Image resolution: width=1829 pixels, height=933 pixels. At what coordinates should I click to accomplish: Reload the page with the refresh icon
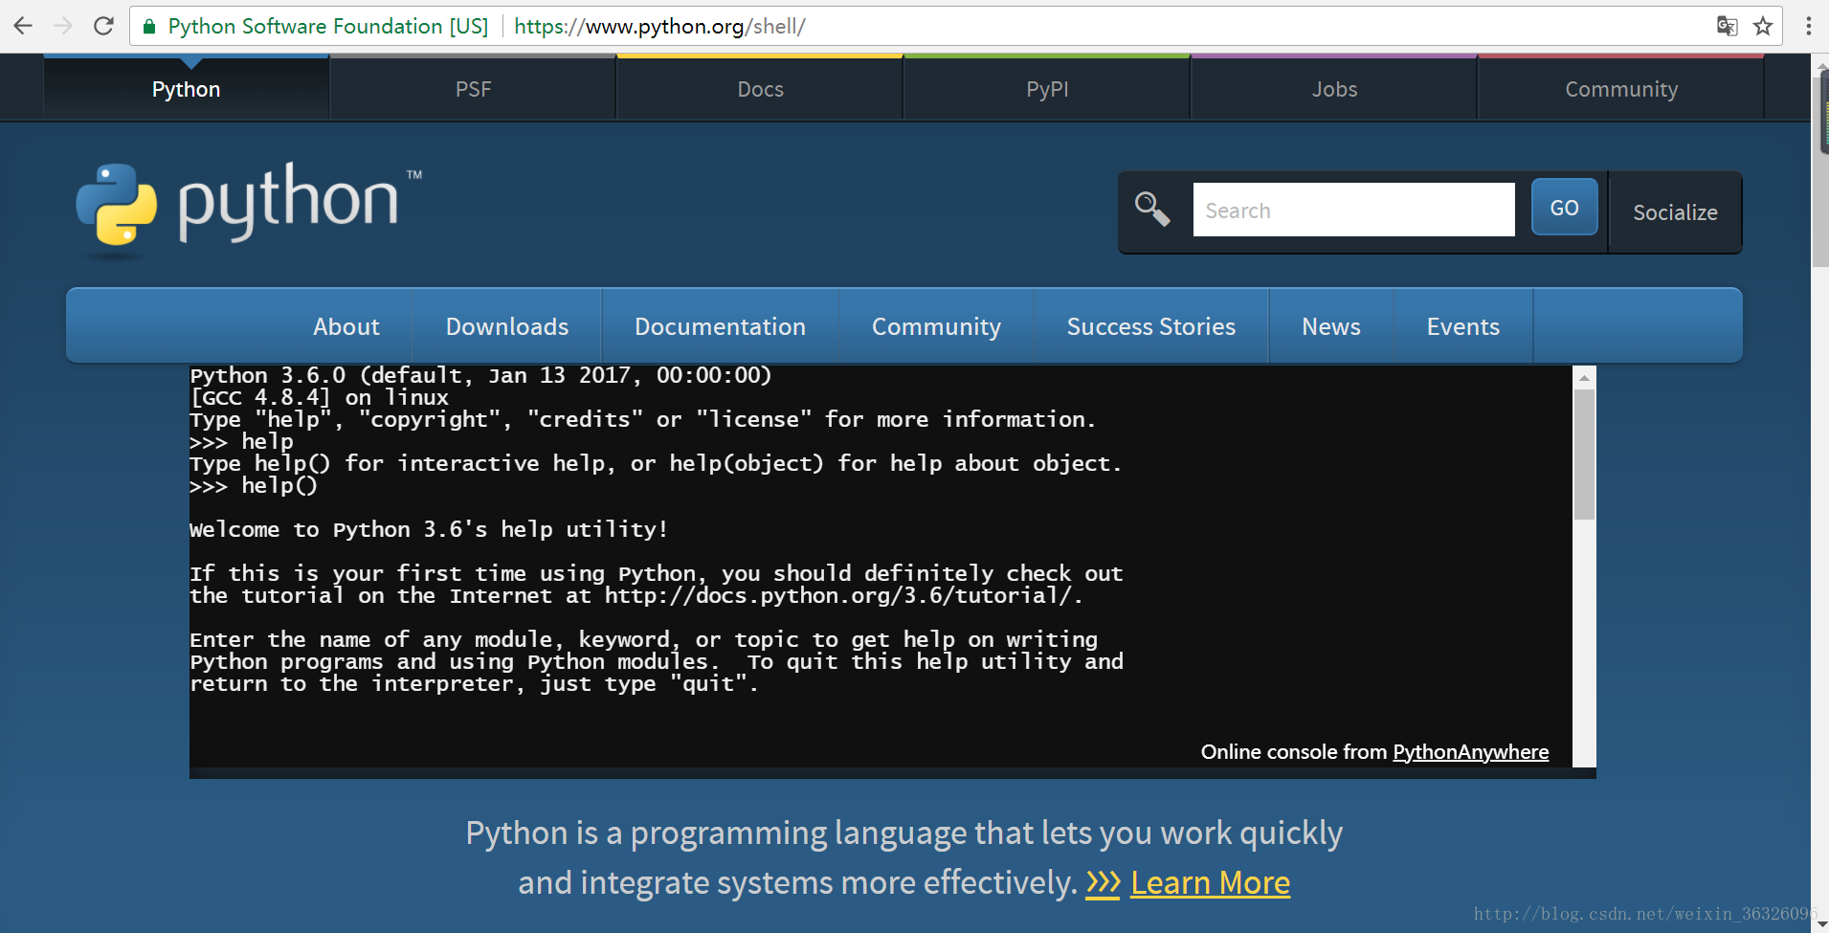click(103, 26)
